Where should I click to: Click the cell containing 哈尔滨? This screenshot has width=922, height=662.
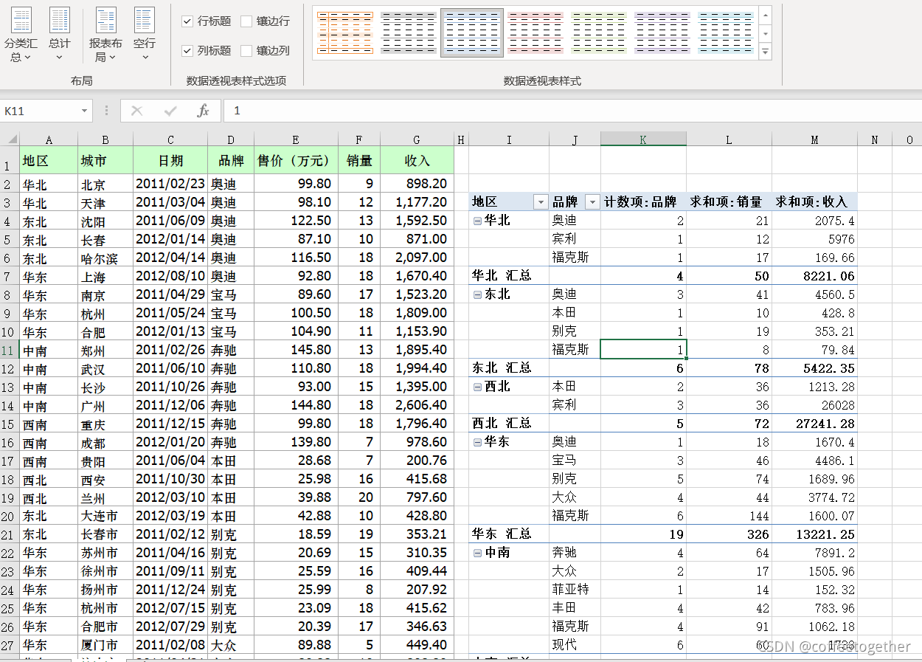coord(105,258)
